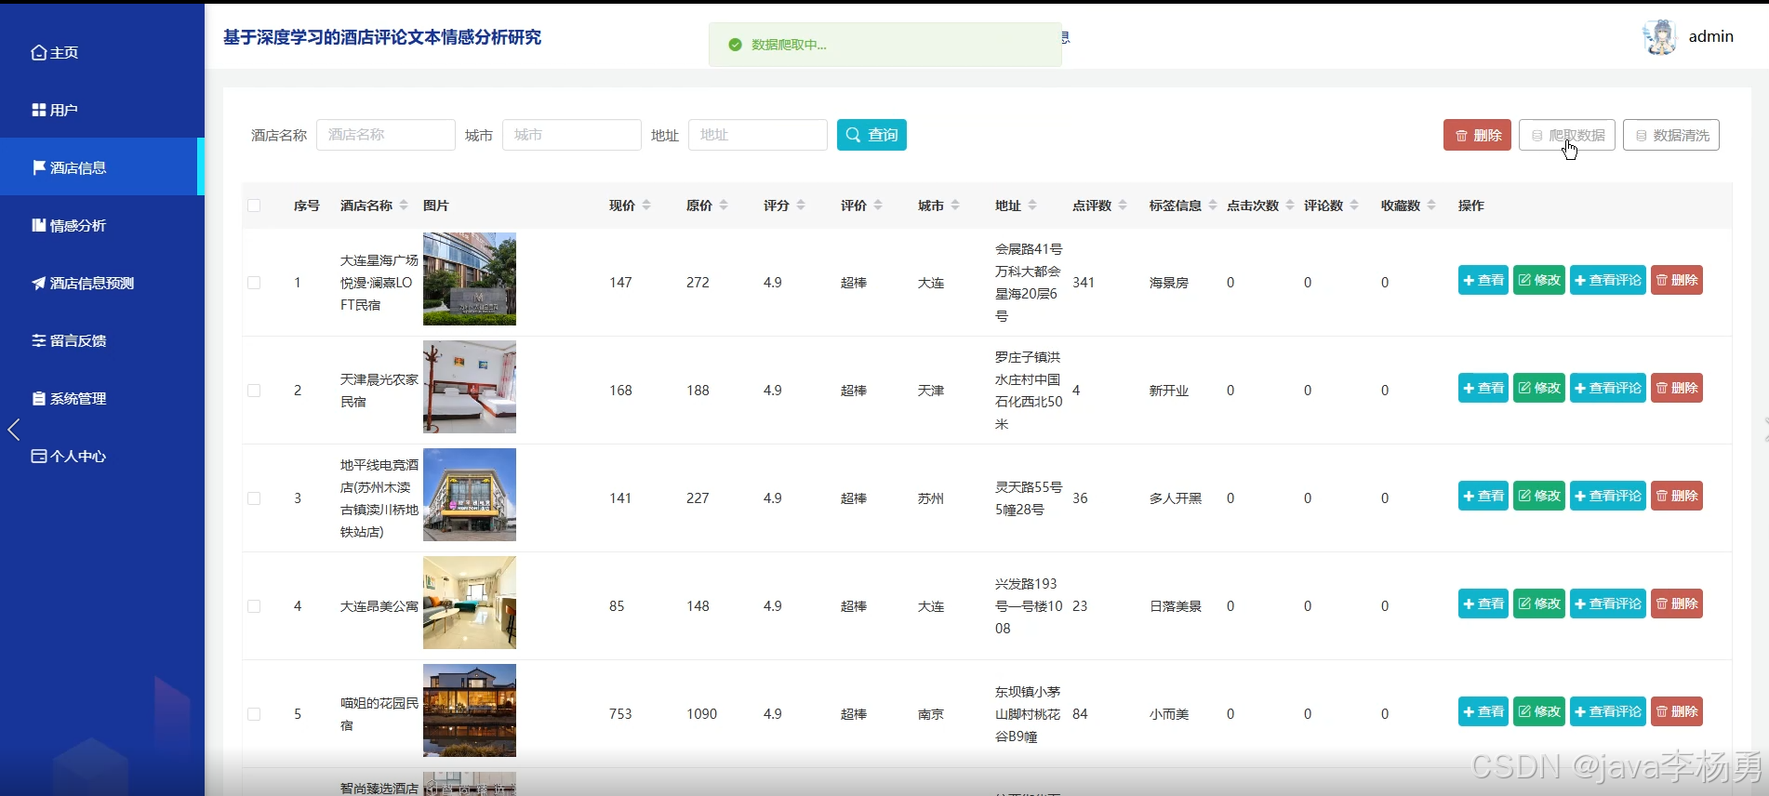Check the row 4 大连昂美公寓 checkbox

point(254,606)
